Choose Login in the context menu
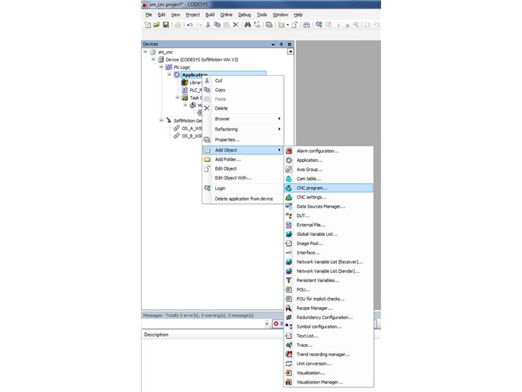The height and width of the screenshot is (392, 522). coord(243,188)
